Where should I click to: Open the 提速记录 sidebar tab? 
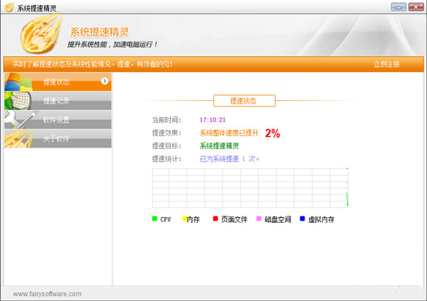click(57, 101)
